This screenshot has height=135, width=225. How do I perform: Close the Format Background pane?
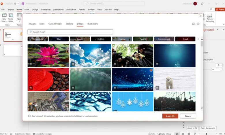click(224, 29)
